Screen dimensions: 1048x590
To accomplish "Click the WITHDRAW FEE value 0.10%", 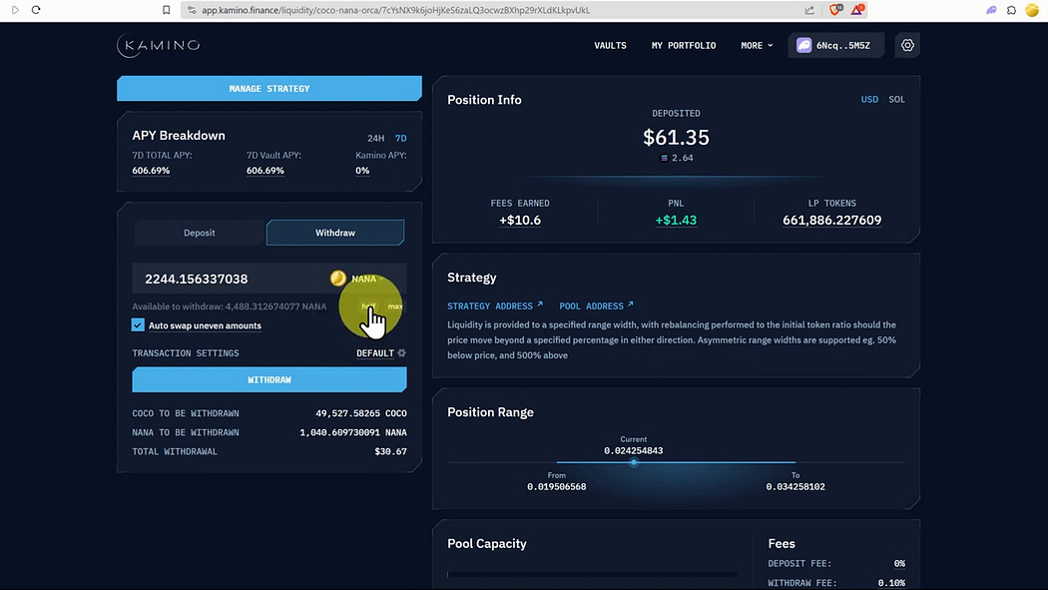I will (891, 583).
